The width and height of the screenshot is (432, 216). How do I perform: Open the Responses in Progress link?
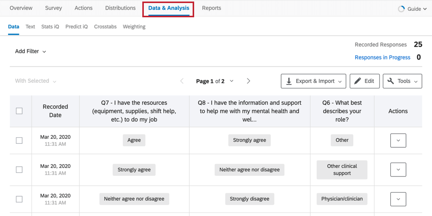[382, 57]
